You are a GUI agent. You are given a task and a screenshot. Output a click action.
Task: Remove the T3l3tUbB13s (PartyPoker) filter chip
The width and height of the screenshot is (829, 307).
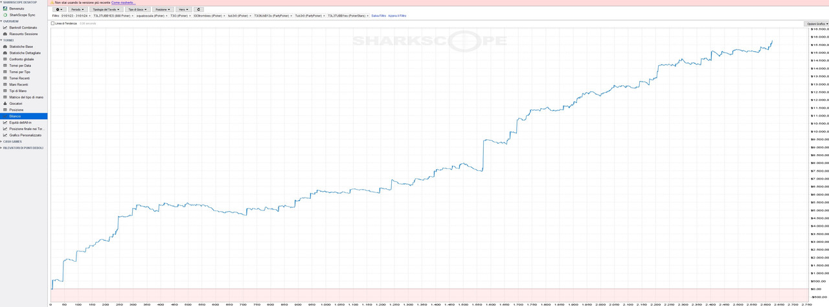click(x=291, y=15)
